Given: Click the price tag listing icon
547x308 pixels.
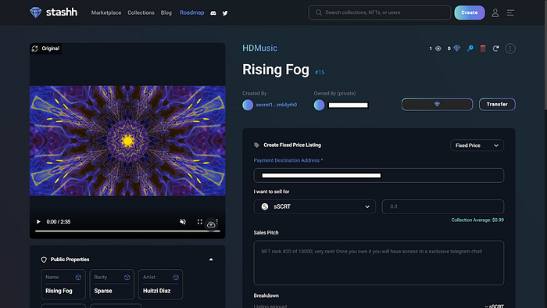Looking at the screenshot, I should [257, 145].
